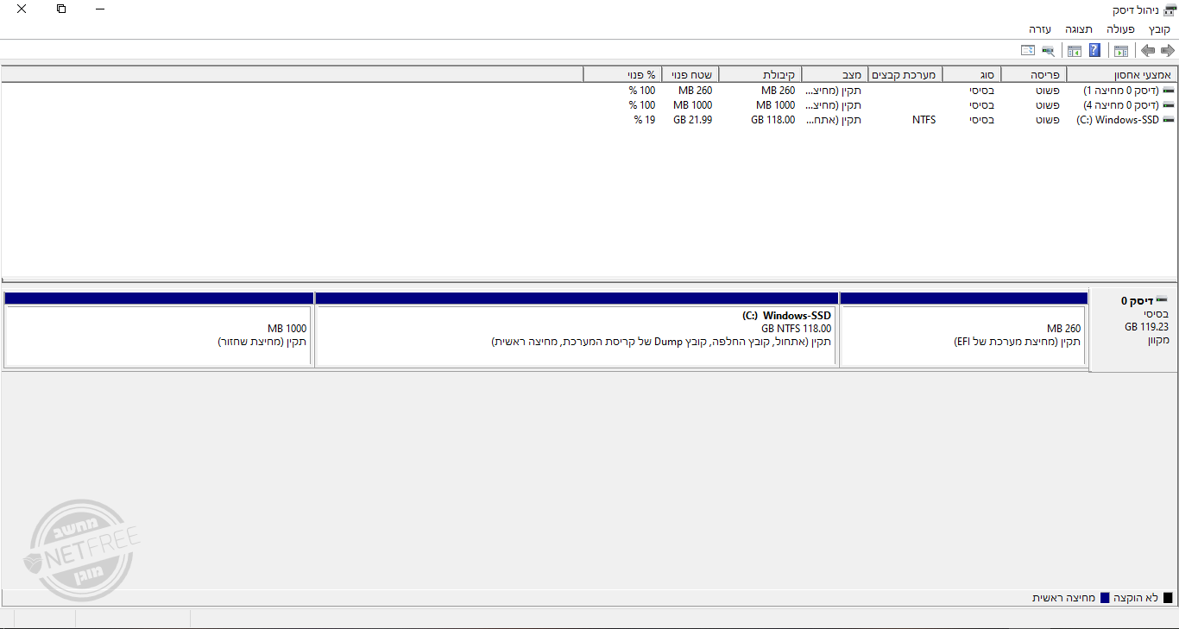Select the (דיסק 0 מחיצה 1) volume row
Screen dimensions: 1179x629
click(x=1123, y=91)
